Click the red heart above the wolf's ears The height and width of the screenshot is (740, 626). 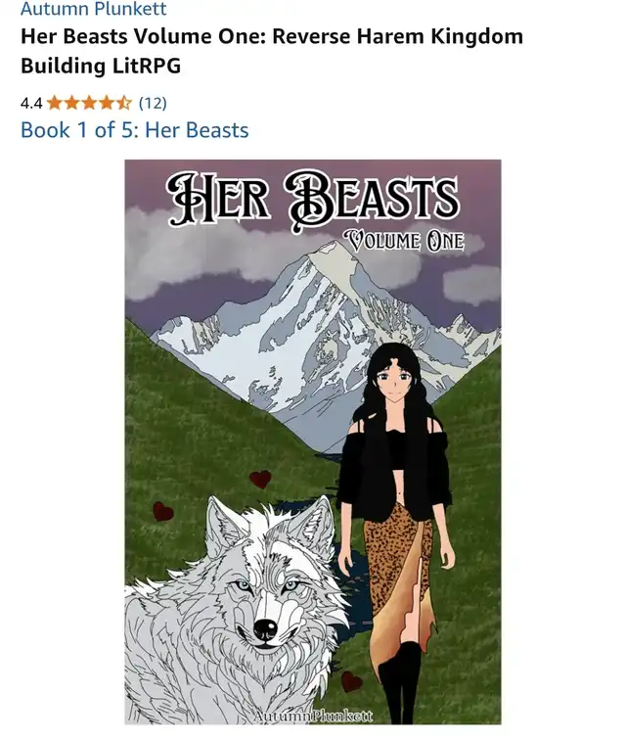pos(260,480)
